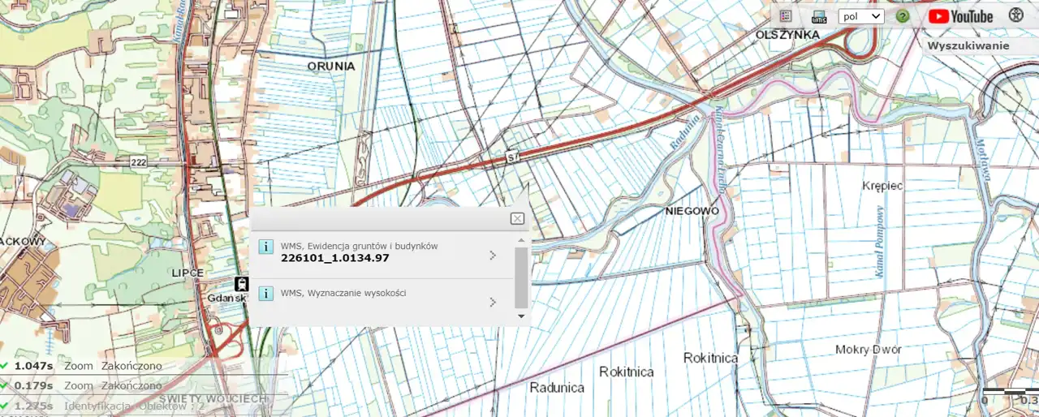Open the pol language dropdown
Viewport: 1039px width, 417px height.
[x=860, y=16]
